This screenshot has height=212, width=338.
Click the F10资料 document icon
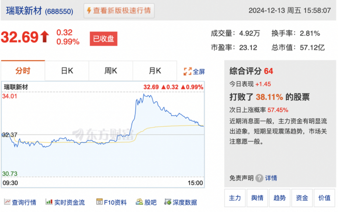(x=99, y=202)
